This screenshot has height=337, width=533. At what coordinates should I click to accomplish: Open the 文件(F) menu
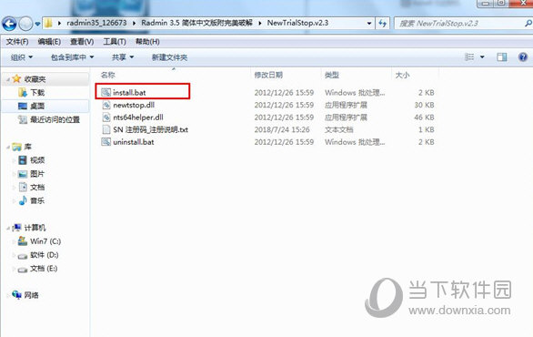pos(17,42)
